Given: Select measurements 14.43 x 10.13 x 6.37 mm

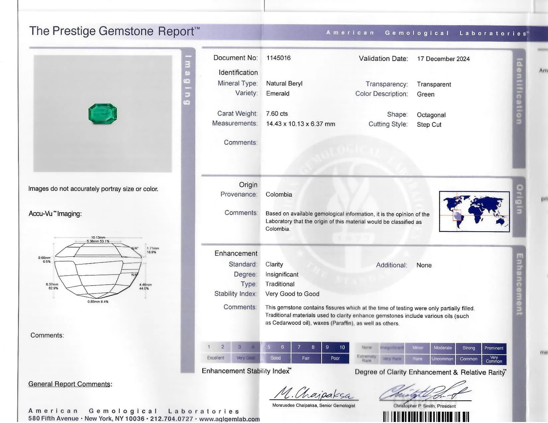Looking at the screenshot, I should pos(301,124).
